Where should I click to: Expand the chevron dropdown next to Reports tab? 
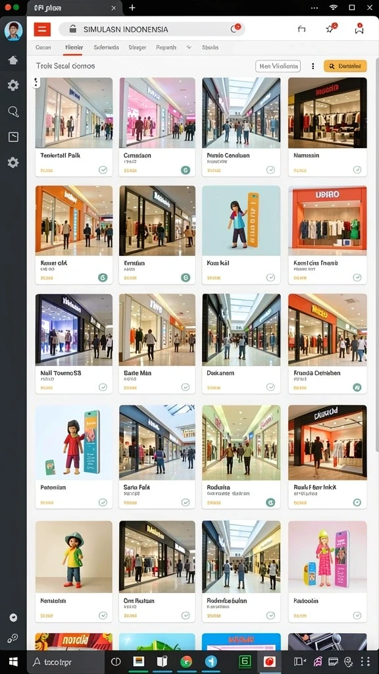pos(189,47)
